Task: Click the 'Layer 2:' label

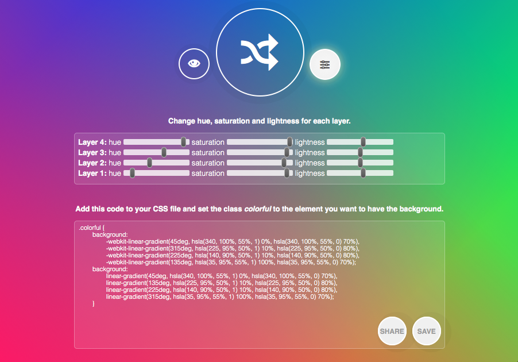Action: pos(92,163)
